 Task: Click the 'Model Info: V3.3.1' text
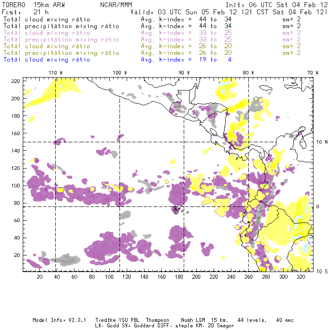point(59,320)
